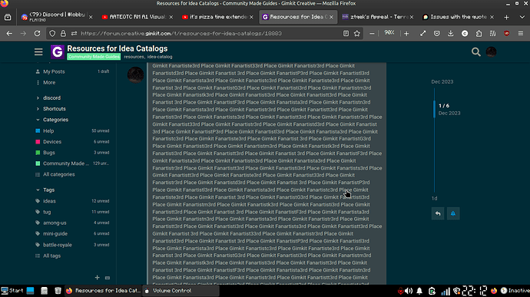This screenshot has height=297, width=530.
Task: Reset zoom by clicking 90% indicator
Action: [389, 33]
